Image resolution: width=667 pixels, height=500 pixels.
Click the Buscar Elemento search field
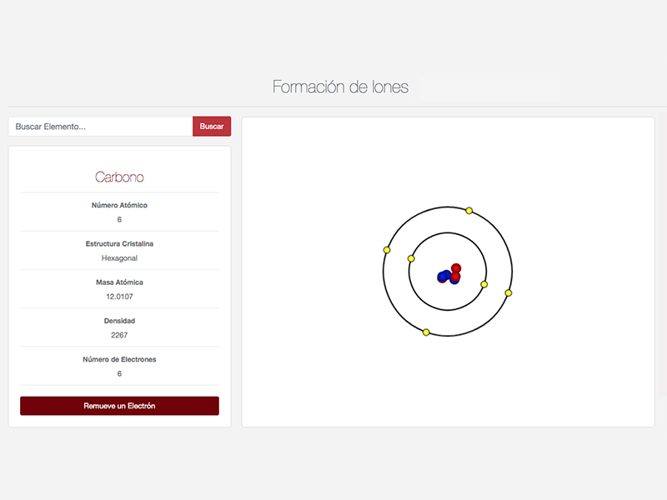(100, 126)
